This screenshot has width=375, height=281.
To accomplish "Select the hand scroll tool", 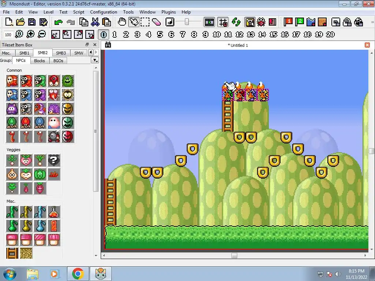I will tap(122, 22).
